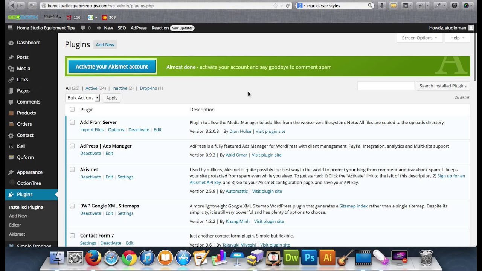Screen dimensions: 482x271
Task: Open Google Chrome from the dock
Action: click(129, 258)
